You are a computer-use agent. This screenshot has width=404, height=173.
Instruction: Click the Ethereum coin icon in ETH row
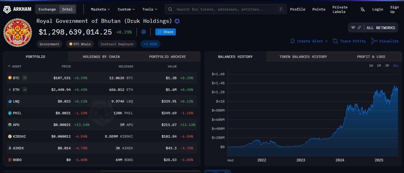10,90
